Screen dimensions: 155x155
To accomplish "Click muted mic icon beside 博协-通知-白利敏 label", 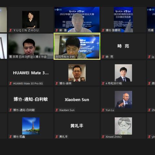I will pos(11,110).
